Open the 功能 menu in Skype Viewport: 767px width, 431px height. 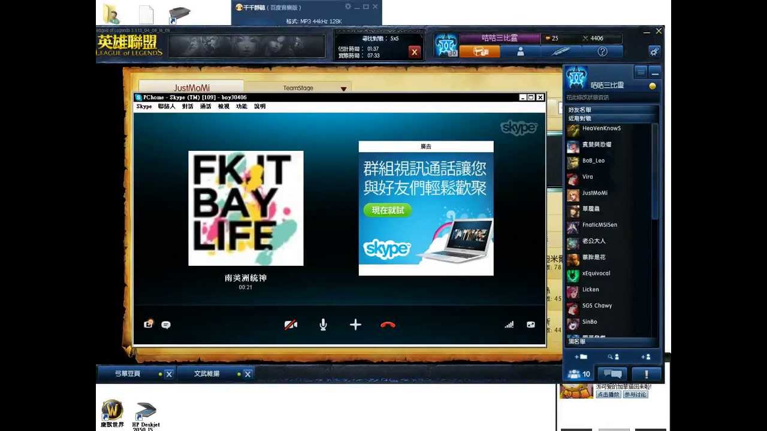coord(241,106)
